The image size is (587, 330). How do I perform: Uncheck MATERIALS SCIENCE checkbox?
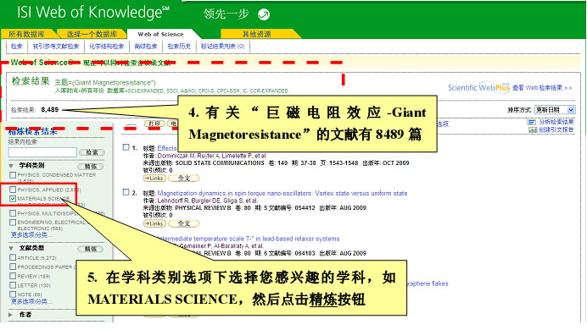tap(13, 199)
